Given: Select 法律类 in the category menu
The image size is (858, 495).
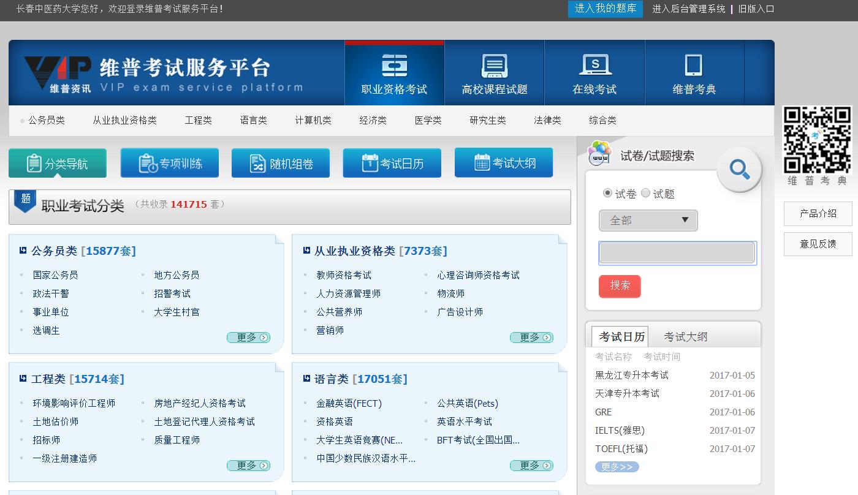Looking at the screenshot, I should click(548, 120).
